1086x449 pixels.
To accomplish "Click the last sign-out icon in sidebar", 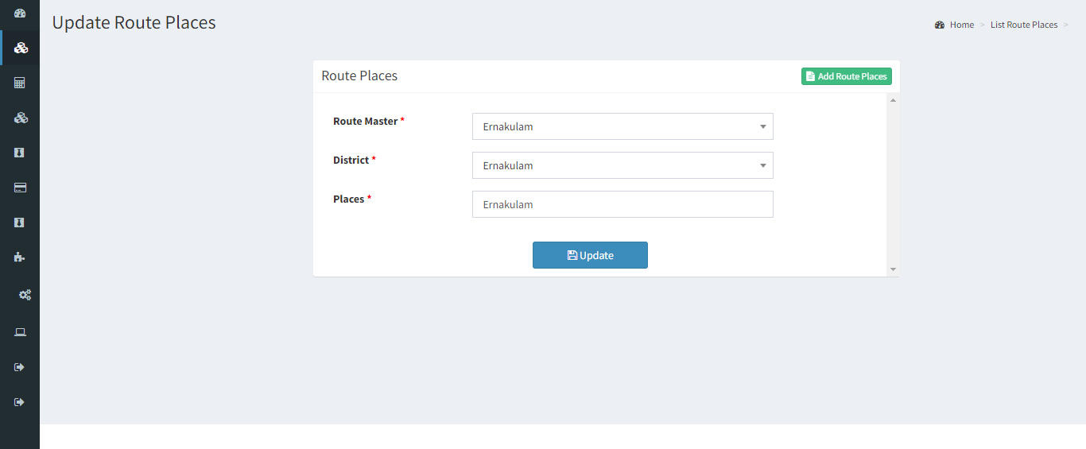I will (20, 402).
